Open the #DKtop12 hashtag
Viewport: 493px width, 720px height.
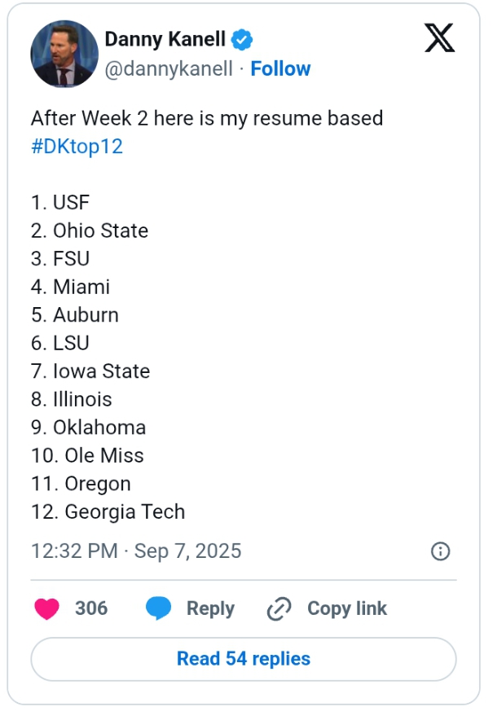pos(77,147)
